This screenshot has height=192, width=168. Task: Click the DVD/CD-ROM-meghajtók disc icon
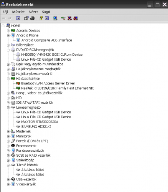click(13, 50)
